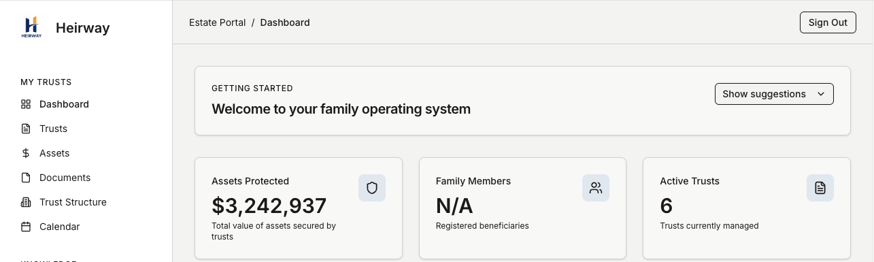Click the shield icon on Assets Protected card

pyautogui.click(x=372, y=188)
